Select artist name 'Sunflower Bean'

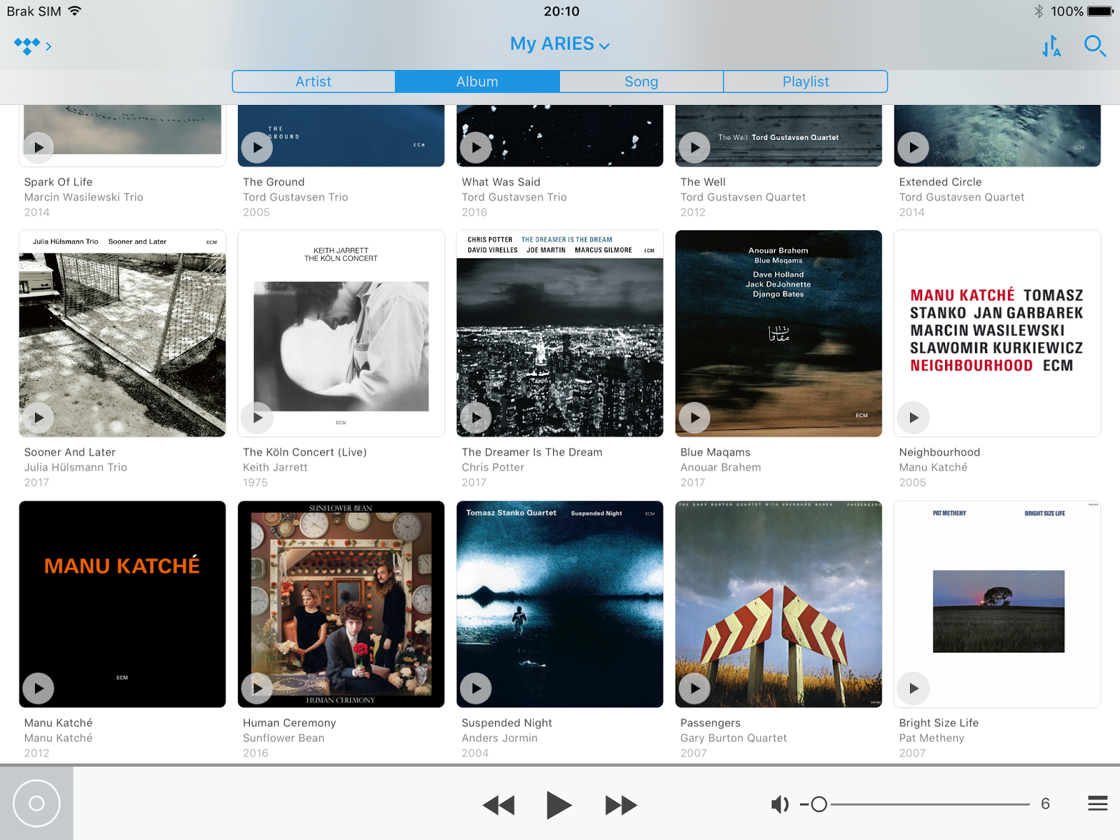(x=283, y=738)
